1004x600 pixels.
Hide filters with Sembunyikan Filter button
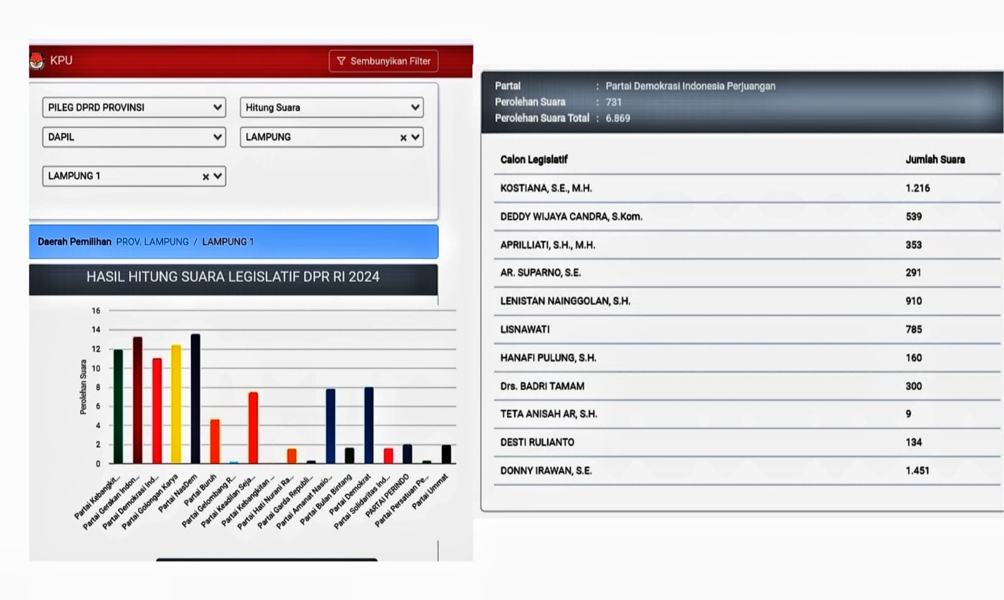click(383, 61)
